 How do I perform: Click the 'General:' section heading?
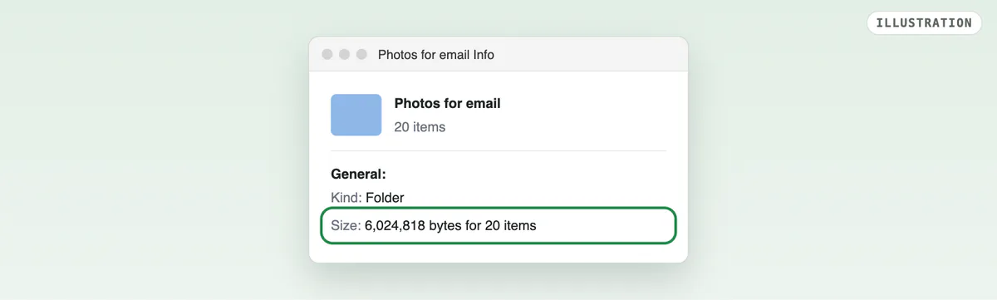tap(359, 175)
